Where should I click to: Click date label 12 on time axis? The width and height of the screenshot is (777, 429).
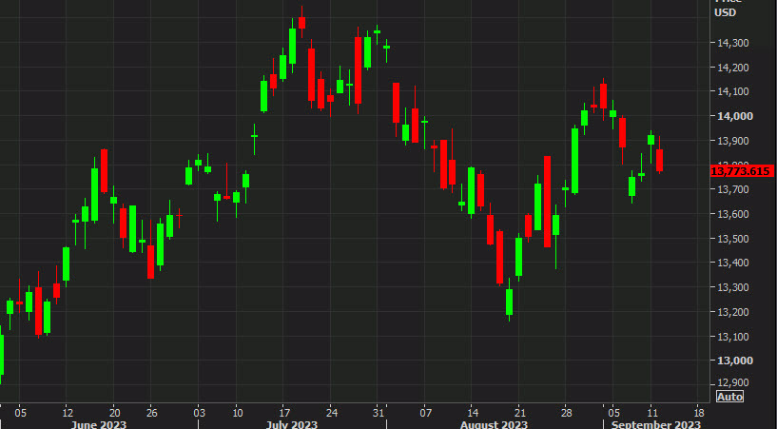click(68, 413)
